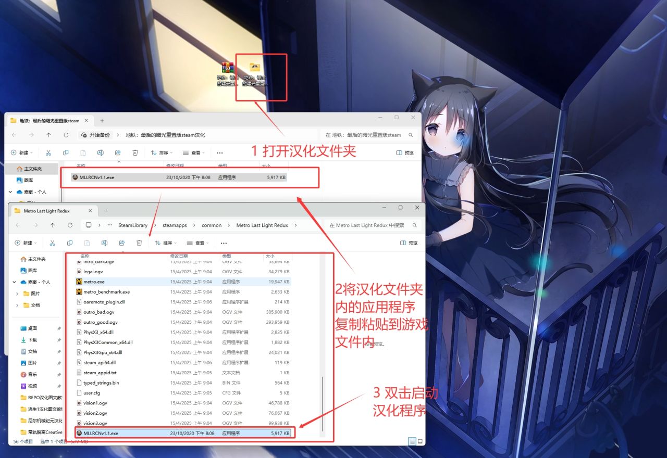Click common in the address breadcrumb
This screenshot has height=458, width=667.
coord(212,225)
